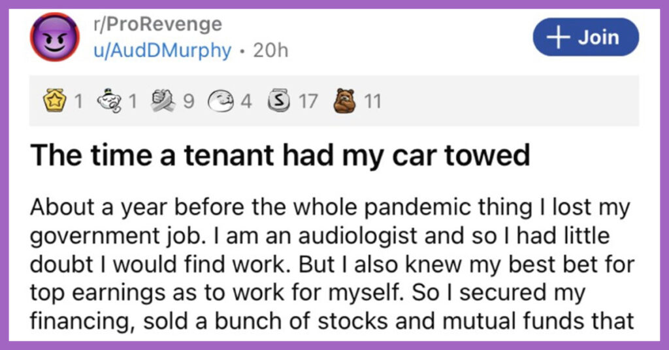Select the brown bear hugz award icon
This screenshot has height=350, width=669.
(x=345, y=101)
